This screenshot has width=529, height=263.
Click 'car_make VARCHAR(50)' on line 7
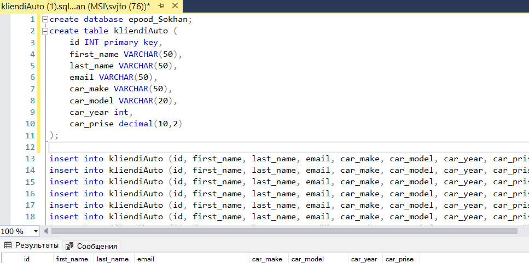[118, 89]
